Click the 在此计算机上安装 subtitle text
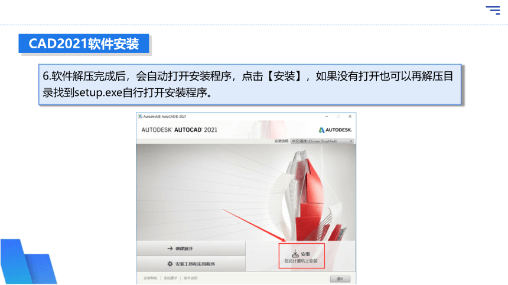Image resolution: width=508 pixels, height=285 pixels. 301,261
